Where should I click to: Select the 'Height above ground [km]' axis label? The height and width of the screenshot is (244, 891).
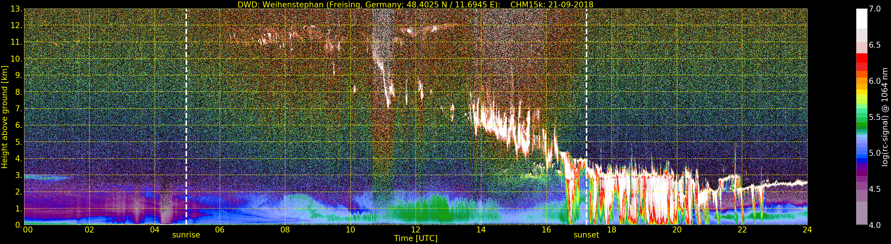(x=4, y=117)
